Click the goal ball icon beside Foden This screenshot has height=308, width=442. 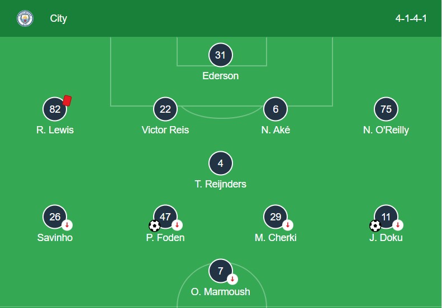click(154, 225)
